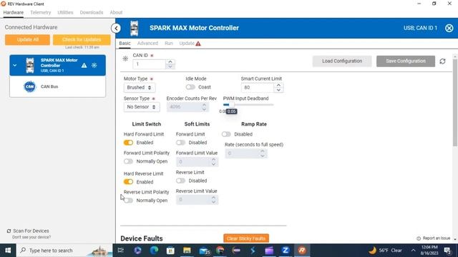Click REV Hardware Client taskbar icon
This screenshot has height=257, width=458.
click(x=302, y=251)
